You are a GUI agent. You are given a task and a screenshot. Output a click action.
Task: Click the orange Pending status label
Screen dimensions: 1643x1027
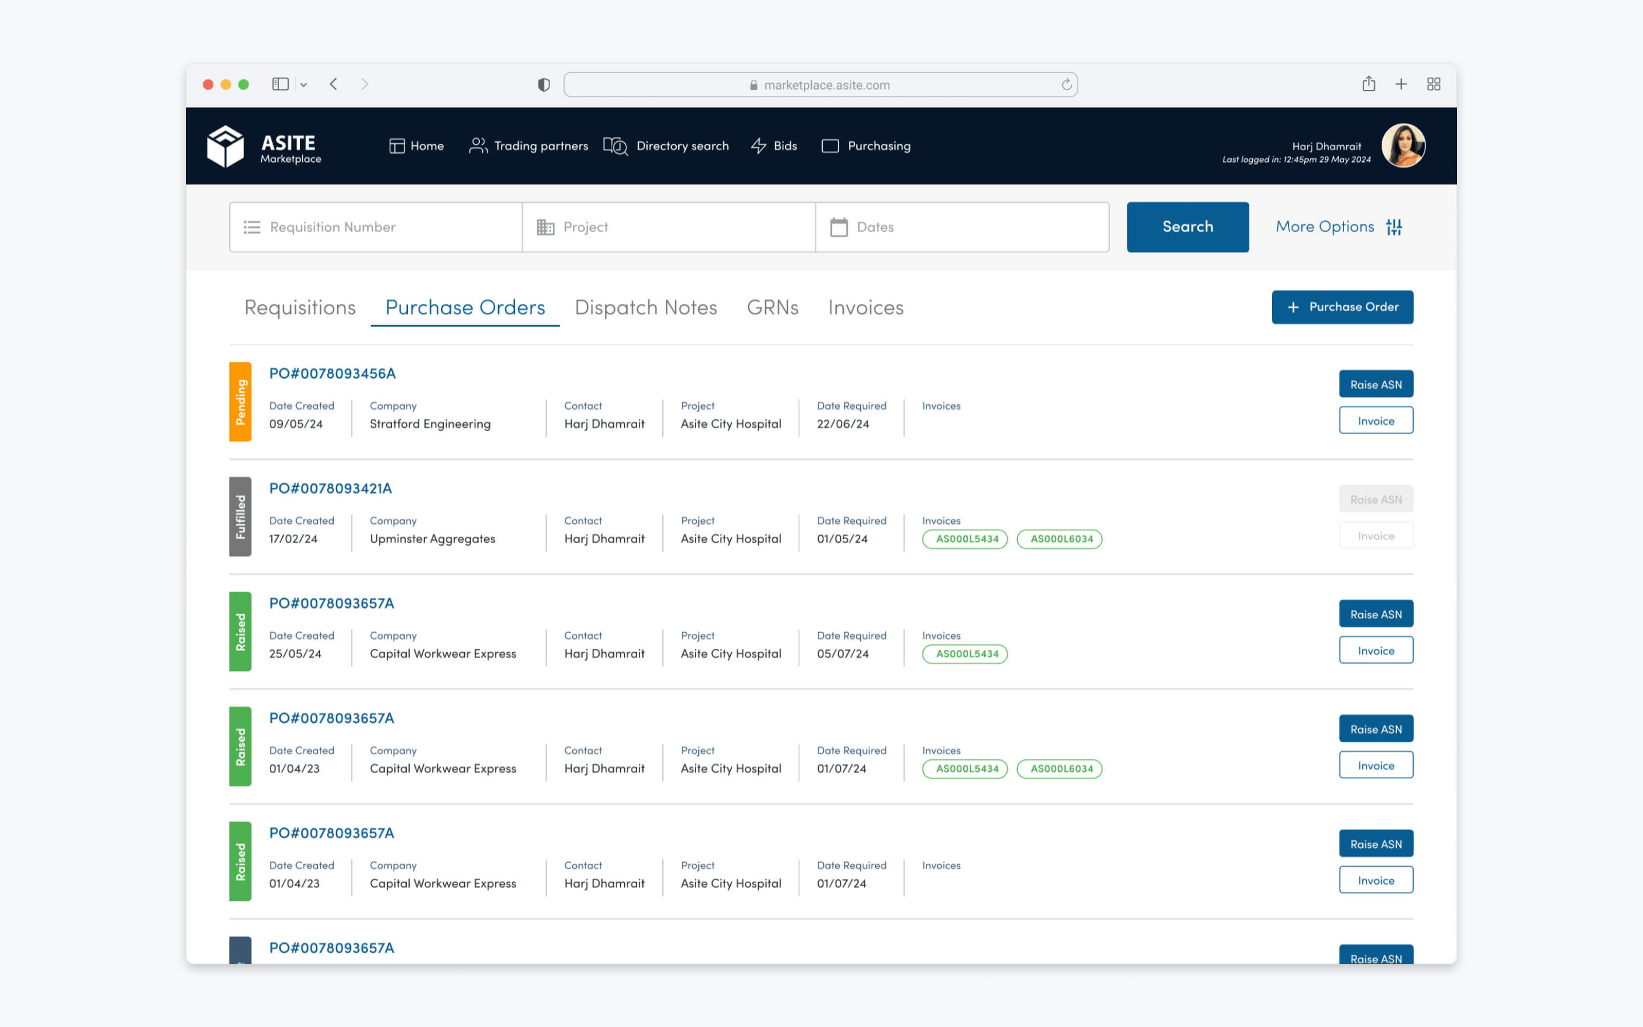[240, 402]
